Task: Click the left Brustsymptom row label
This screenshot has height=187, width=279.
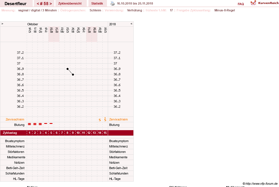Action: [15, 141]
